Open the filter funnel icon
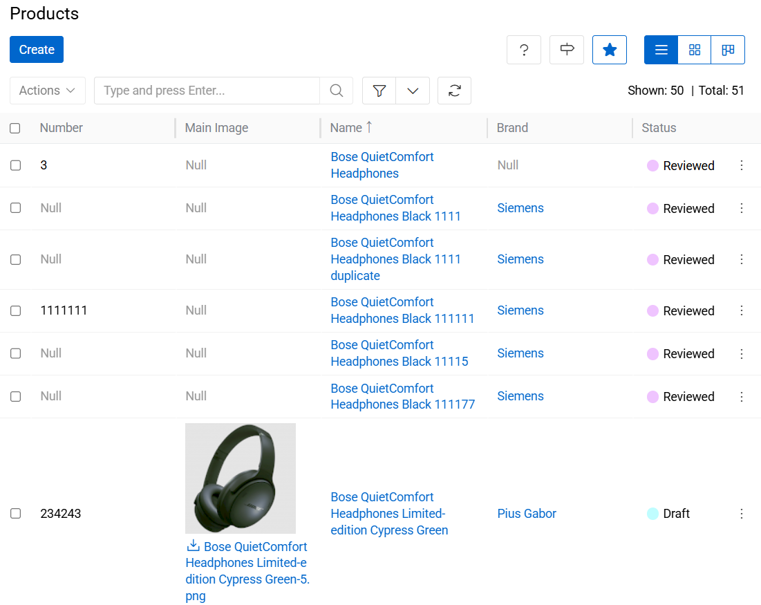The image size is (761, 605). click(x=378, y=91)
